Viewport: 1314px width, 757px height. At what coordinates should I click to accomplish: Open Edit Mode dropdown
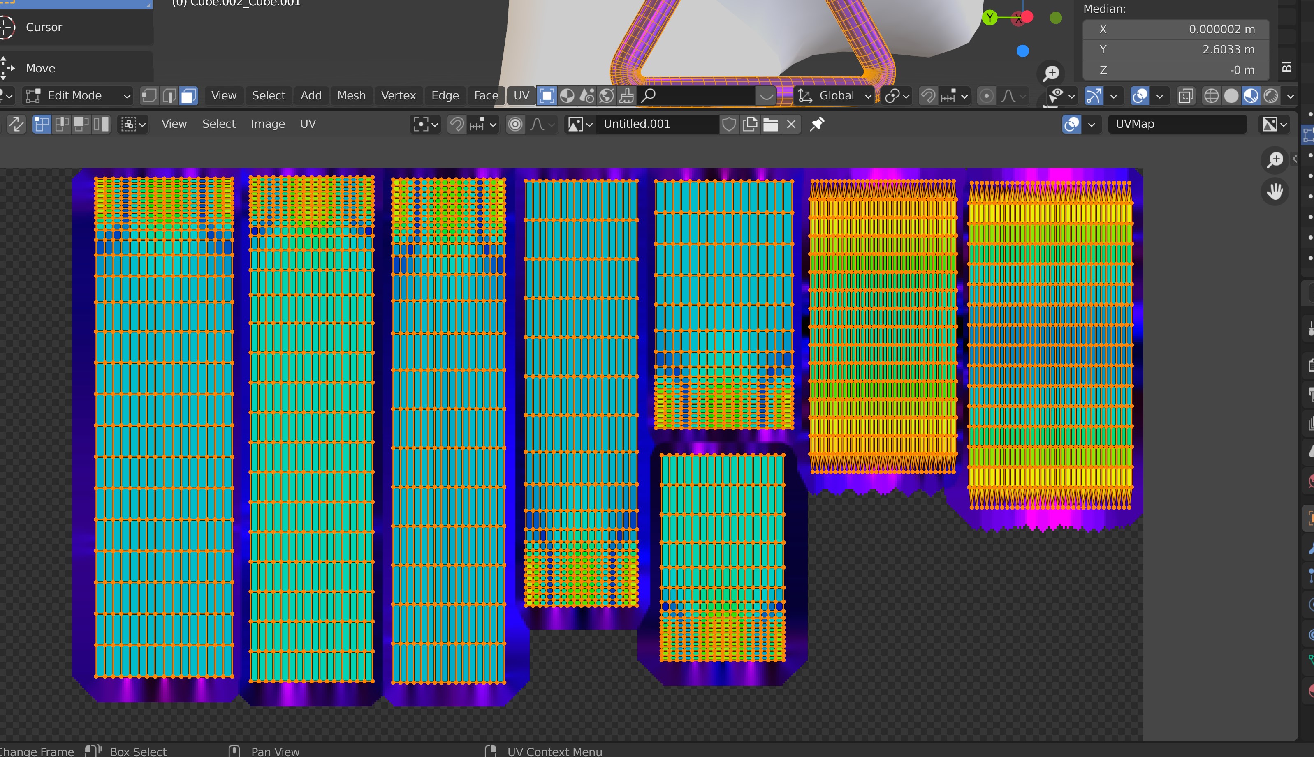pyautogui.click(x=77, y=96)
